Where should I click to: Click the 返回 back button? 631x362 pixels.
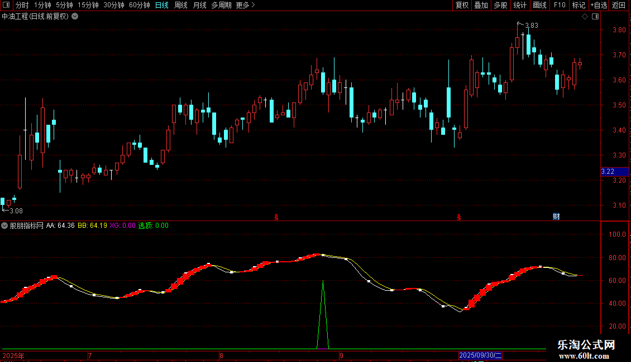pyautogui.click(x=619, y=5)
